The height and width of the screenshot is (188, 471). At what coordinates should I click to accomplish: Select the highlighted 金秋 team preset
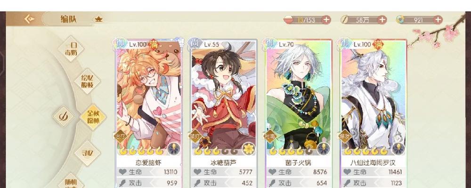(93, 117)
